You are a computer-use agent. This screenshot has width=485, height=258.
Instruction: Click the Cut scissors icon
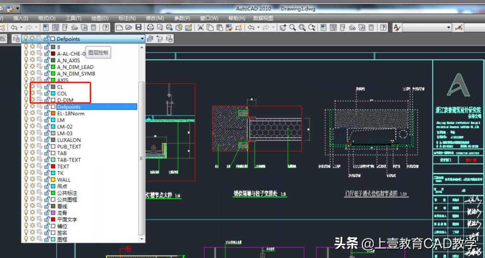[200, 28]
